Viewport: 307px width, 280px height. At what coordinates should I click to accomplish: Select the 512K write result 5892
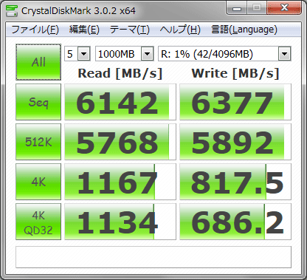[235, 142]
